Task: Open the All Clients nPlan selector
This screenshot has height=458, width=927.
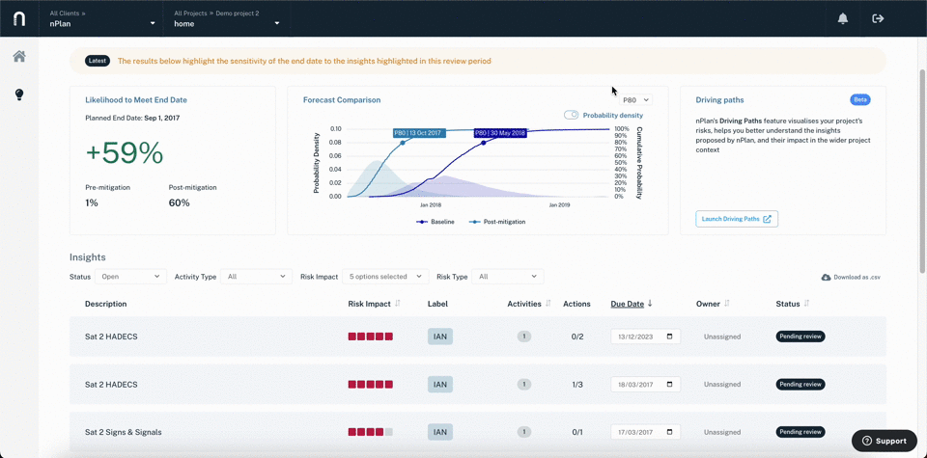Action: (x=101, y=18)
